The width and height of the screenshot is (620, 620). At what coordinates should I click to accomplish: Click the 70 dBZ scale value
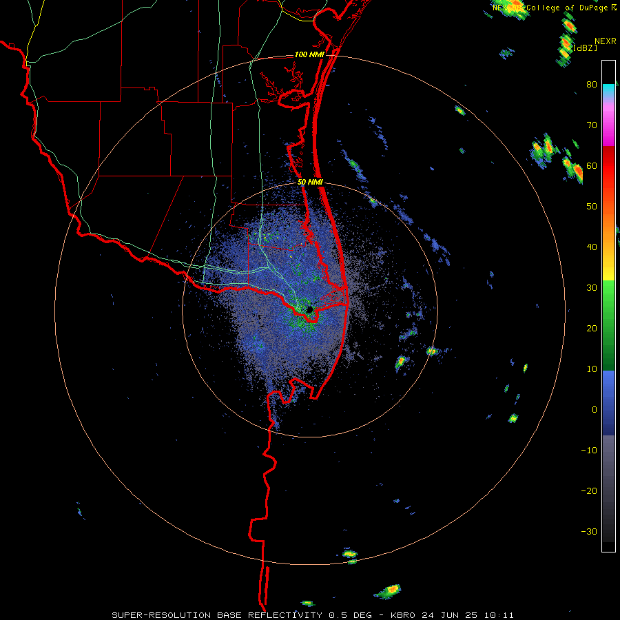pos(592,125)
